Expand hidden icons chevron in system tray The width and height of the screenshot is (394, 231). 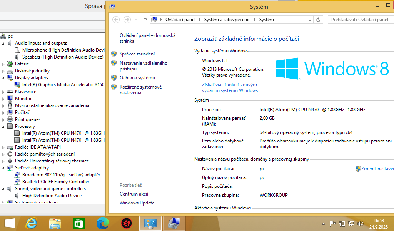coord(324,223)
